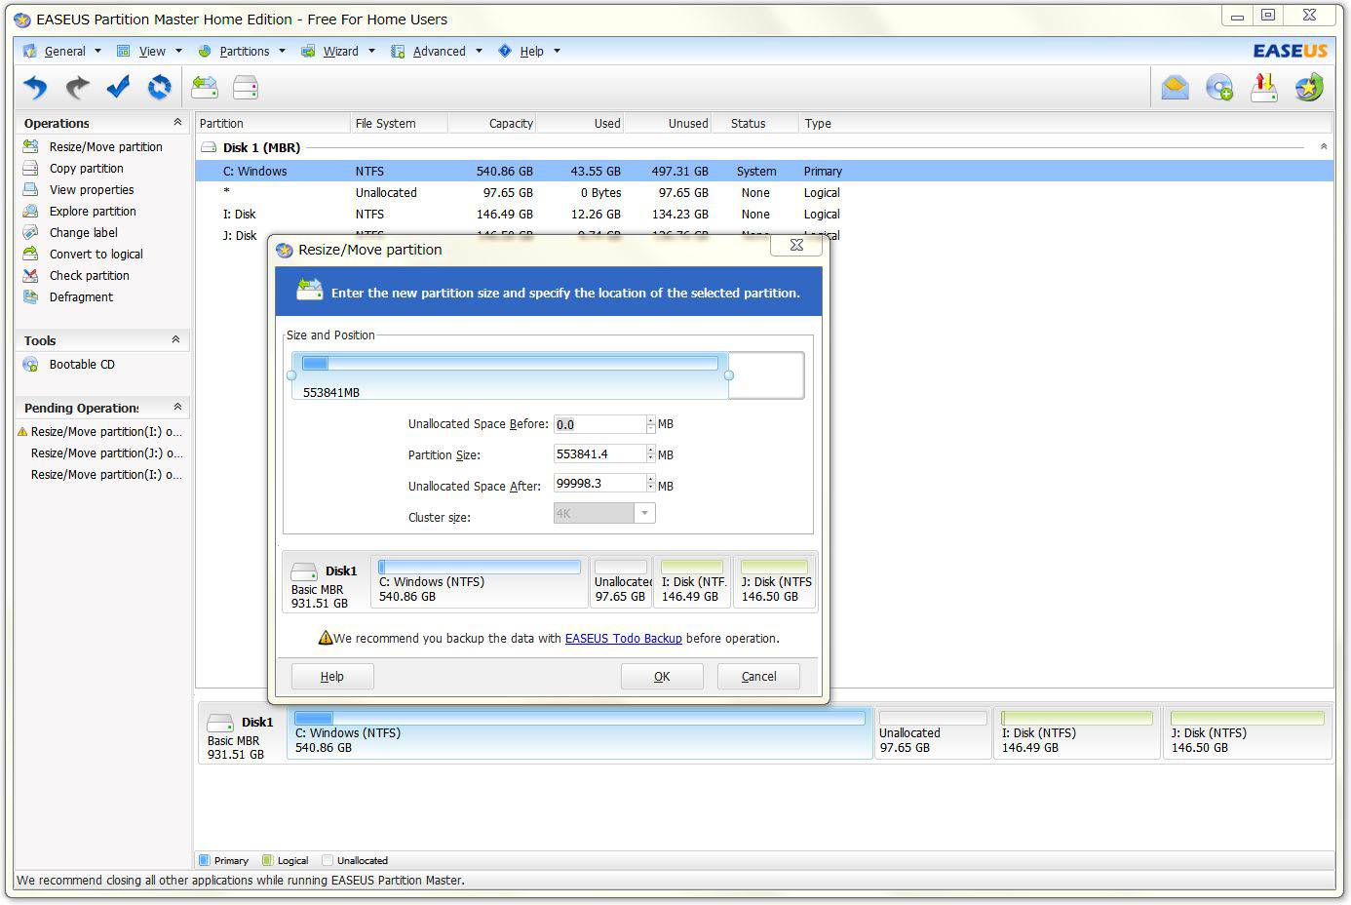Click the Status column header
Image resolution: width=1351 pixels, height=905 pixels.
(754, 124)
